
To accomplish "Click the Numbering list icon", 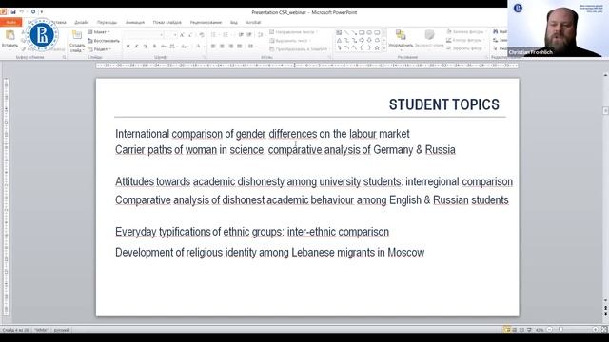I will pyautogui.click(x=226, y=35).
